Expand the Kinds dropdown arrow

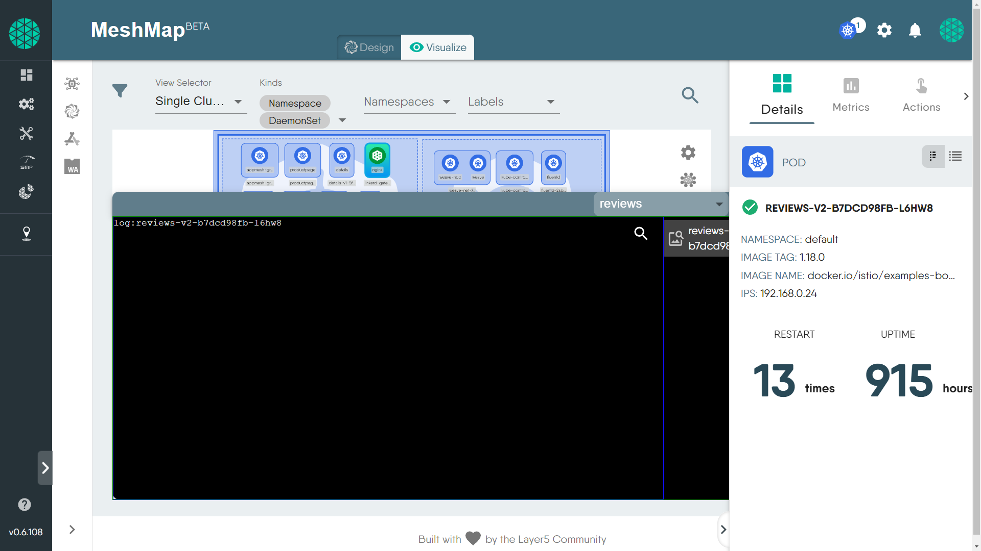[x=342, y=120]
